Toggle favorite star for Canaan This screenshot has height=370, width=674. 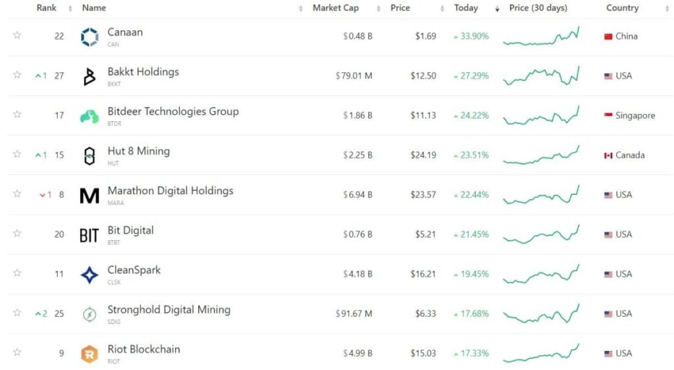coord(17,36)
